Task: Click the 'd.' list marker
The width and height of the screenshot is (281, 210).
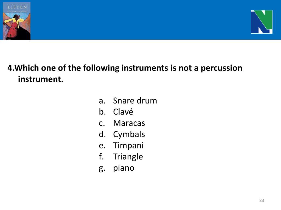Action: tap(102, 134)
